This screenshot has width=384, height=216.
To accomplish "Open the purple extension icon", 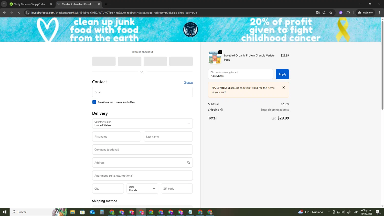I will 341,13.
